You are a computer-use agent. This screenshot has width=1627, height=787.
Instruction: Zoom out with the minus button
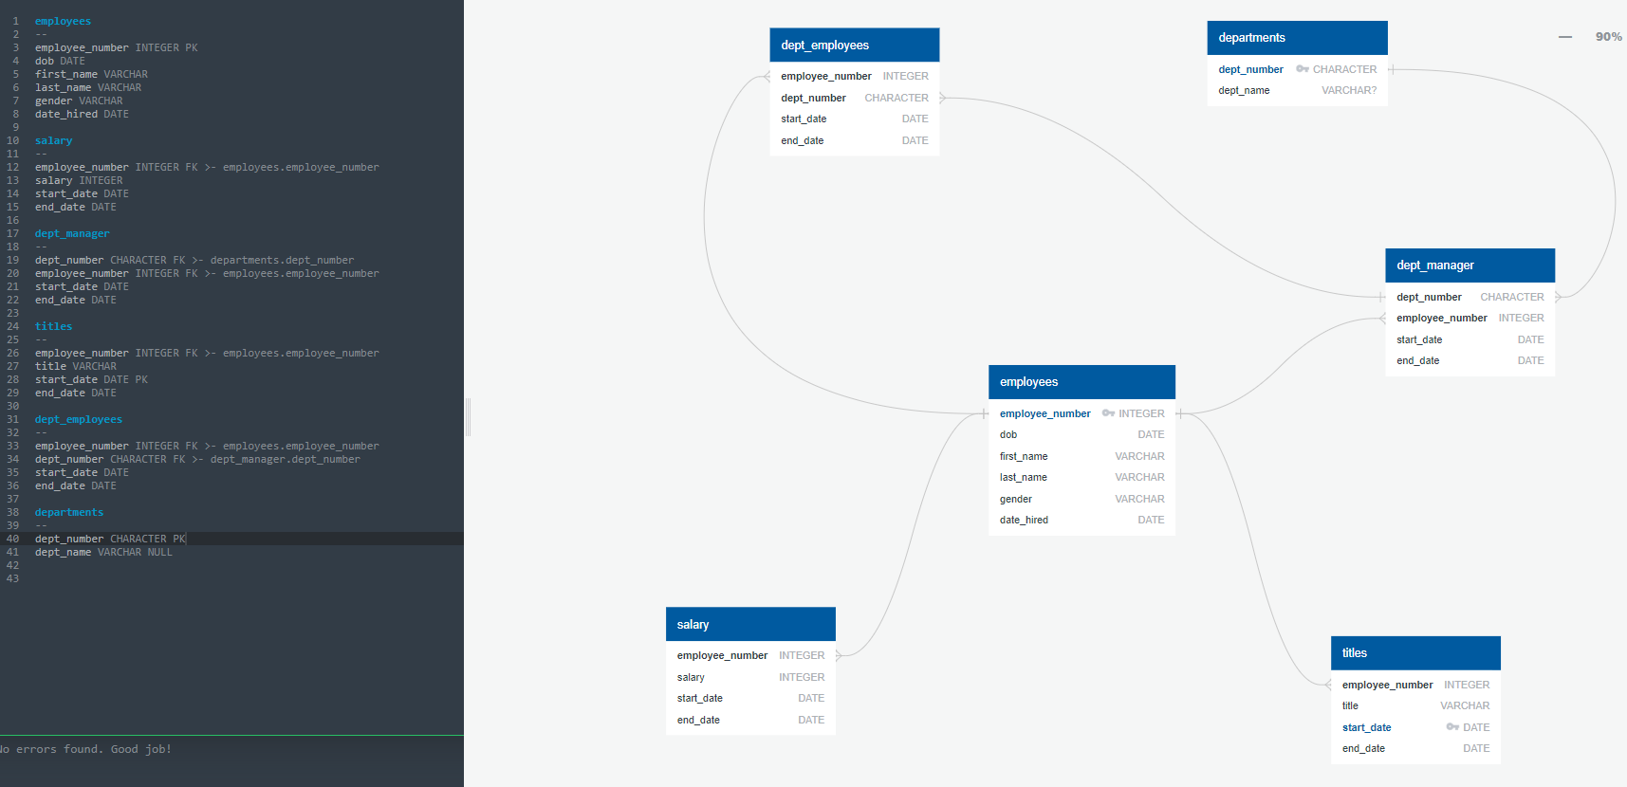1565,37
